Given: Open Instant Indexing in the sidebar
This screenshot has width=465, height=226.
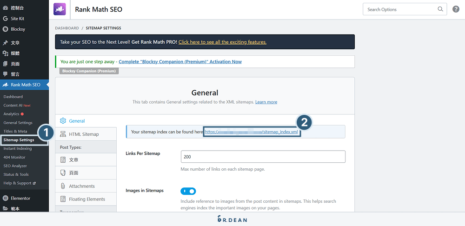Looking at the screenshot, I should point(18,149).
